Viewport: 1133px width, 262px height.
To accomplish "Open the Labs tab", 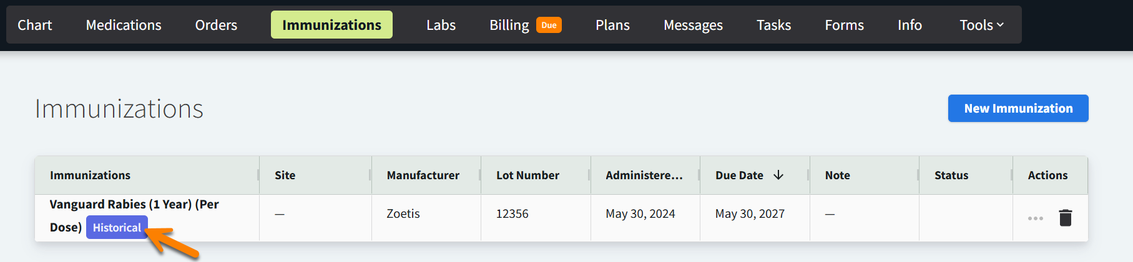I will (441, 25).
